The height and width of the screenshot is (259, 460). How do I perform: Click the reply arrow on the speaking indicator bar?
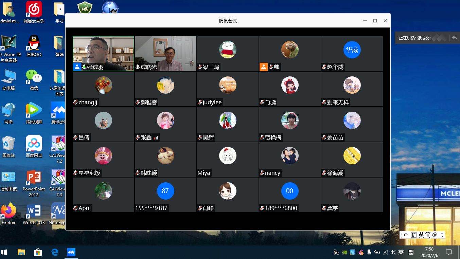pos(454,38)
